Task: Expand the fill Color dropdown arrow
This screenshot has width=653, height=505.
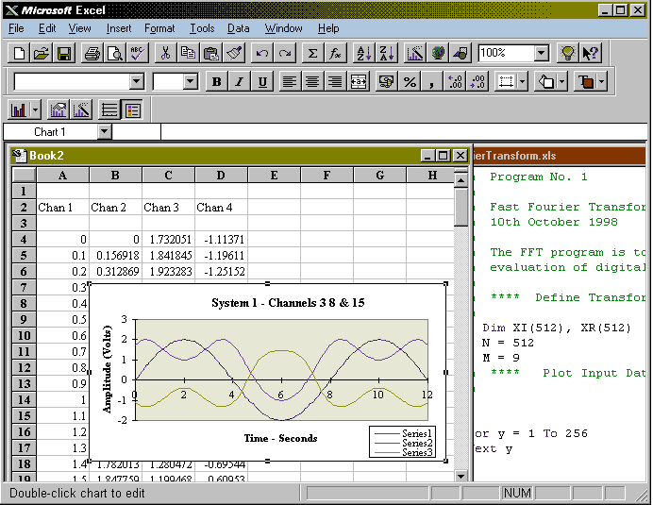Action: pyautogui.click(x=561, y=82)
